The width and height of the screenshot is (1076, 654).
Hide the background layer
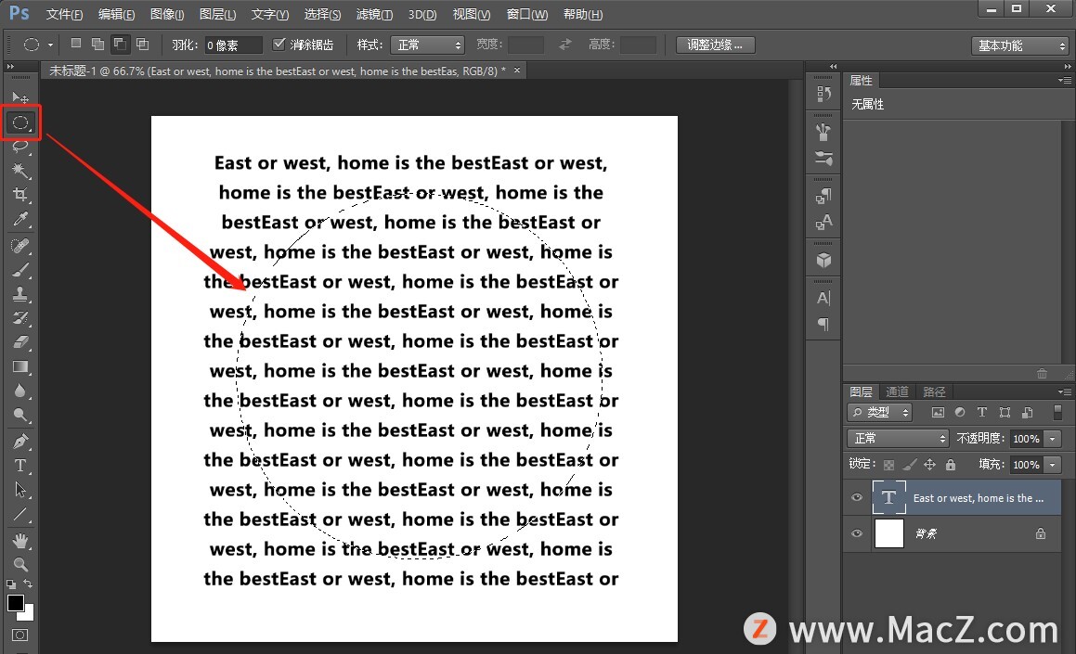click(856, 533)
